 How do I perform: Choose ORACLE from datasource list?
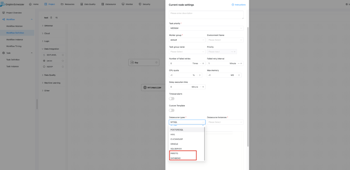pyautogui.click(x=187, y=144)
